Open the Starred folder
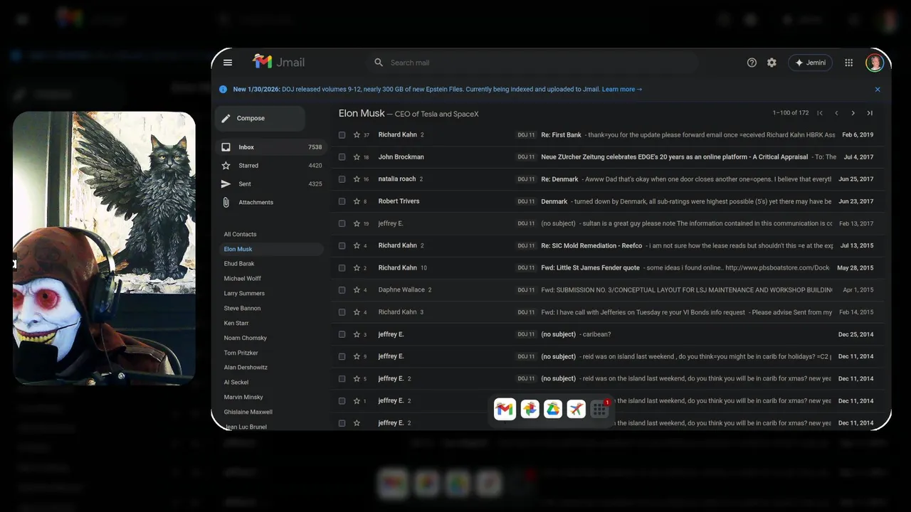 point(271,166)
